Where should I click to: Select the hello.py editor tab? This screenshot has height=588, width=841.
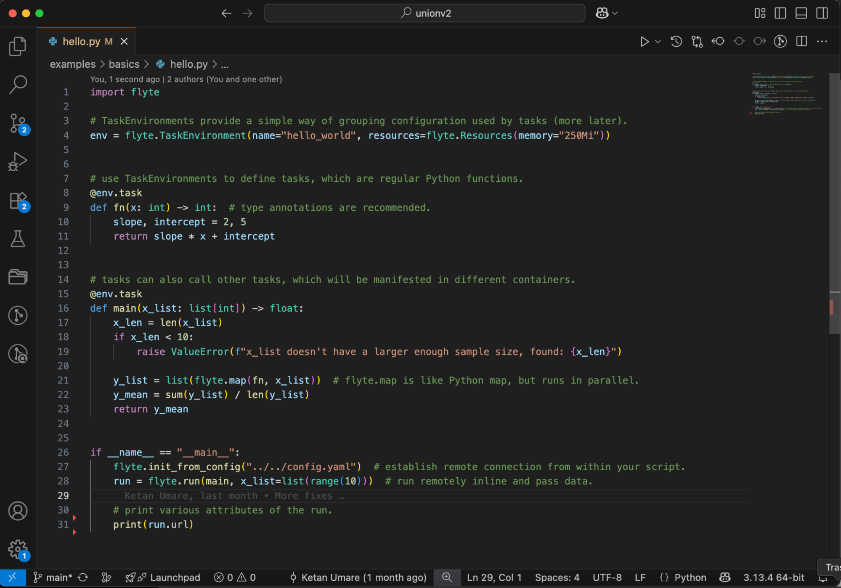tap(82, 42)
